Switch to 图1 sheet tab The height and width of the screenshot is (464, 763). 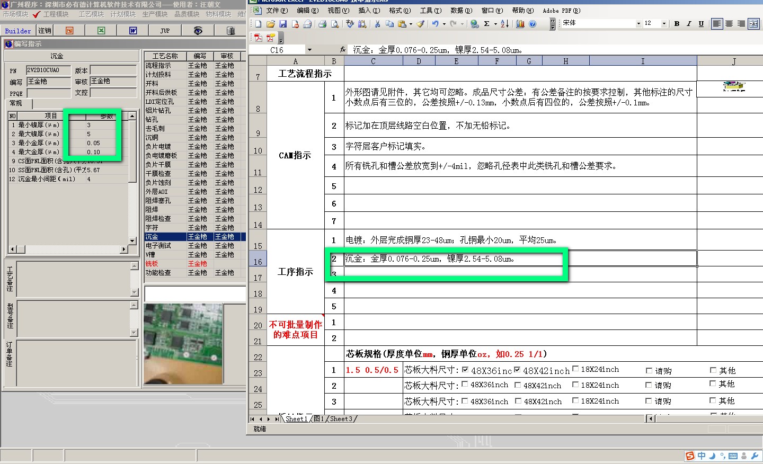tap(318, 419)
